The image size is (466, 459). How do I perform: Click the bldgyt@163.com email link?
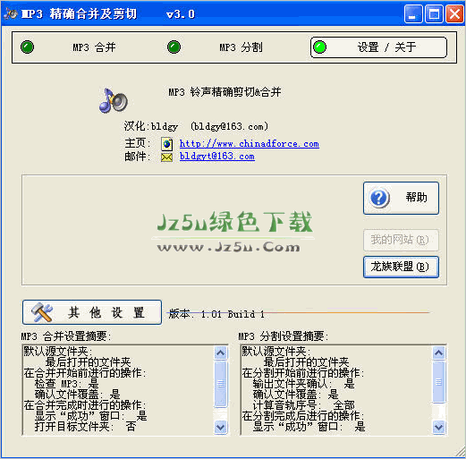point(217,157)
